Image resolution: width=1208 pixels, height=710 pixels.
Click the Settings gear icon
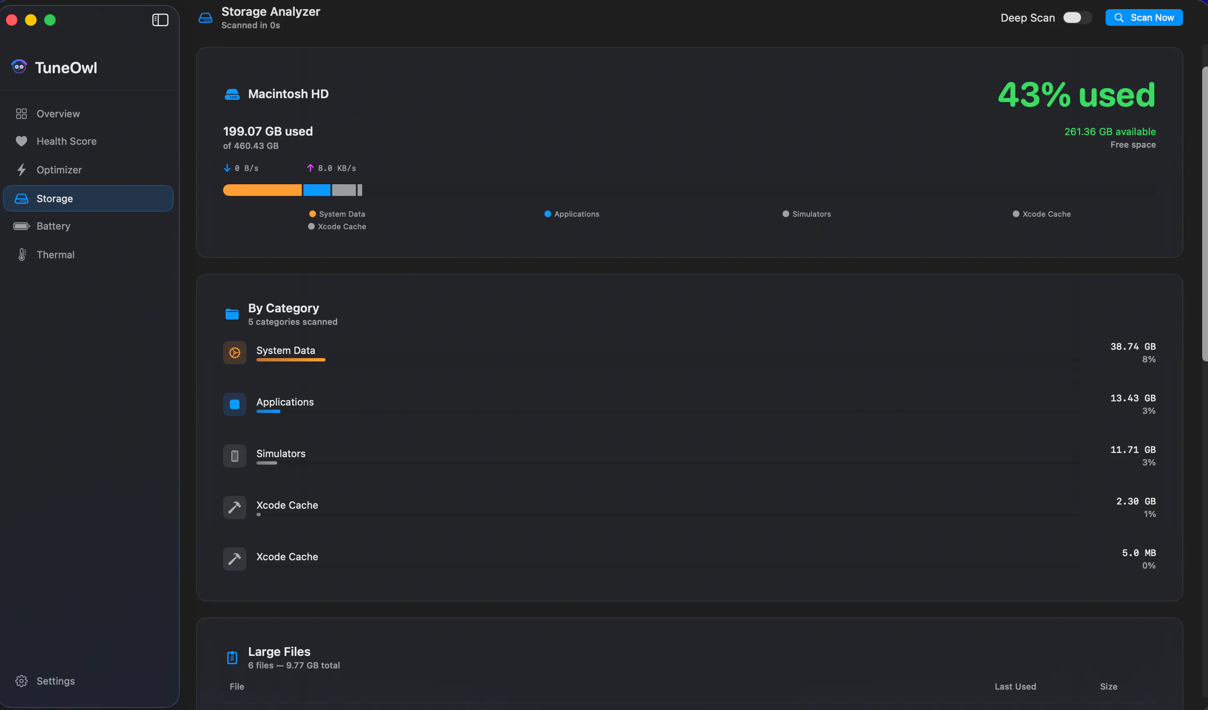(21, 681)
